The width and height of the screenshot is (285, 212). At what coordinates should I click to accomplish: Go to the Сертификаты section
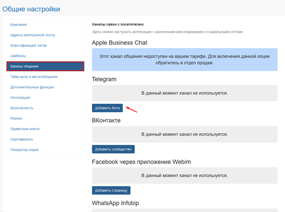pos(21,139)
